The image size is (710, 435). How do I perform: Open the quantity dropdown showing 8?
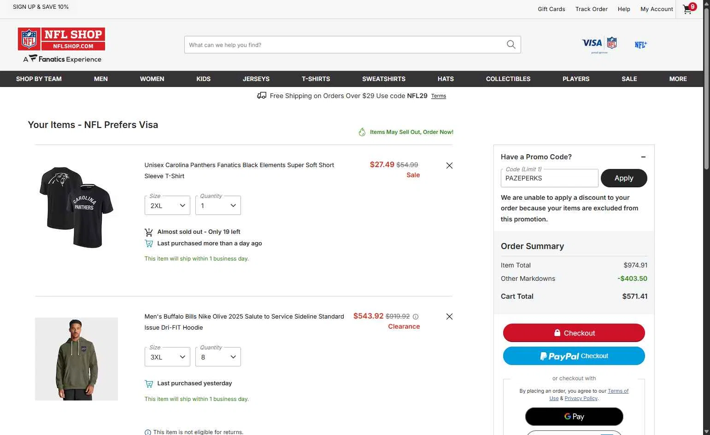point(218,357)
